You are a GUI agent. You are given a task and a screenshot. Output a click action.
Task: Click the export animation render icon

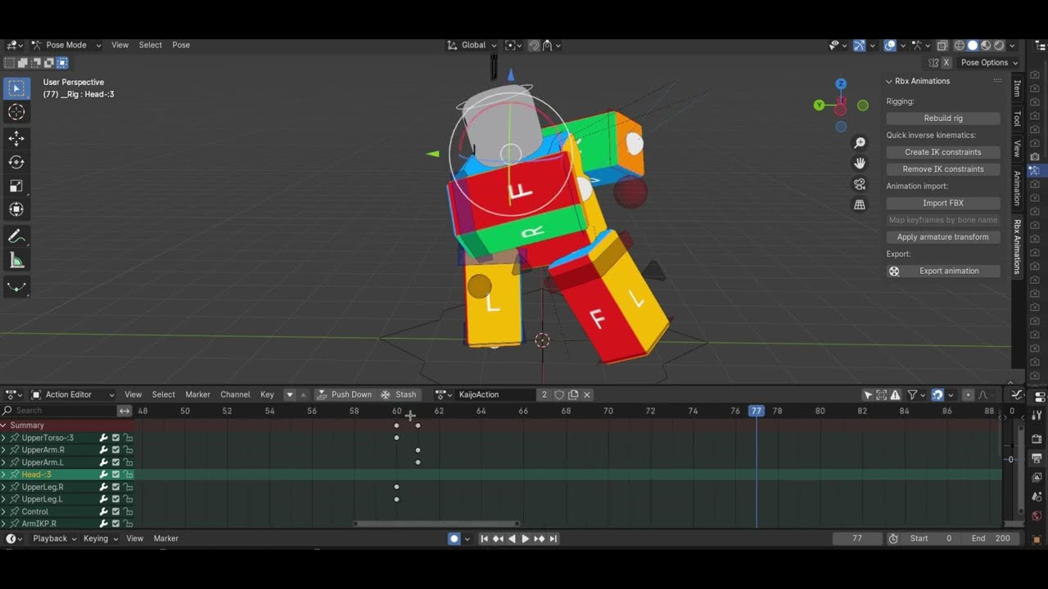click(x=894, y=271)
